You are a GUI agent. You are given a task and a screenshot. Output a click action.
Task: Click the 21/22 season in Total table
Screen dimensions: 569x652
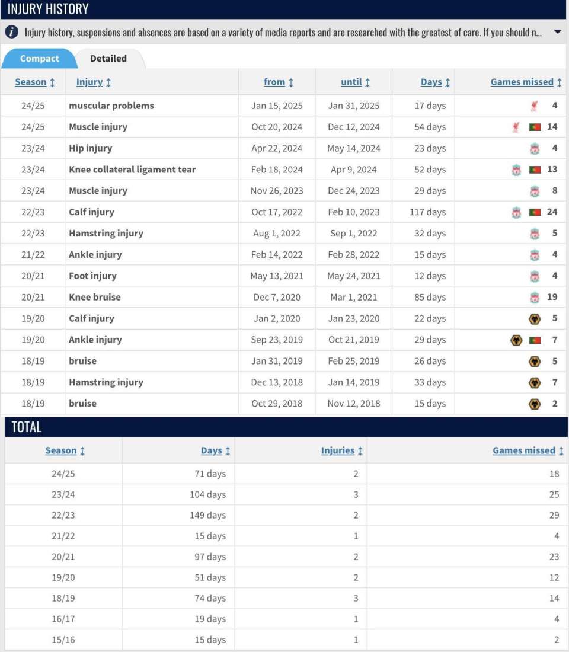63,536
